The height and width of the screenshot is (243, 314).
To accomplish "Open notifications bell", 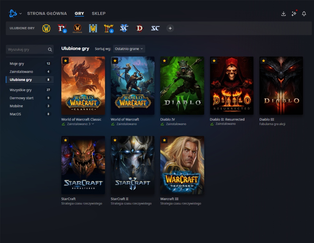I will click(x=304, y=13).
